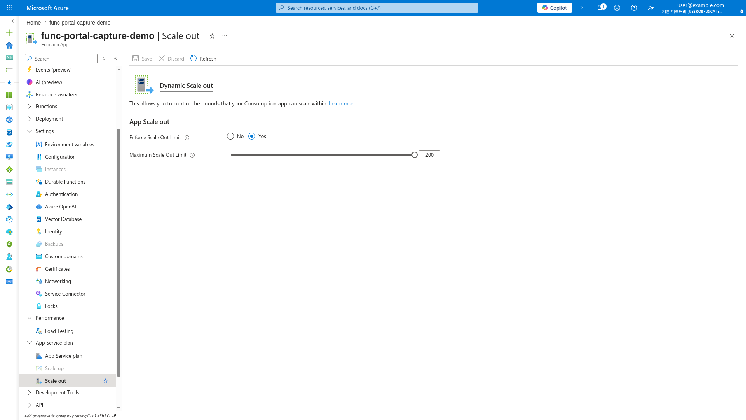Open Dashboard icon in left rail
746x420 pixels.
click(9, 58)
